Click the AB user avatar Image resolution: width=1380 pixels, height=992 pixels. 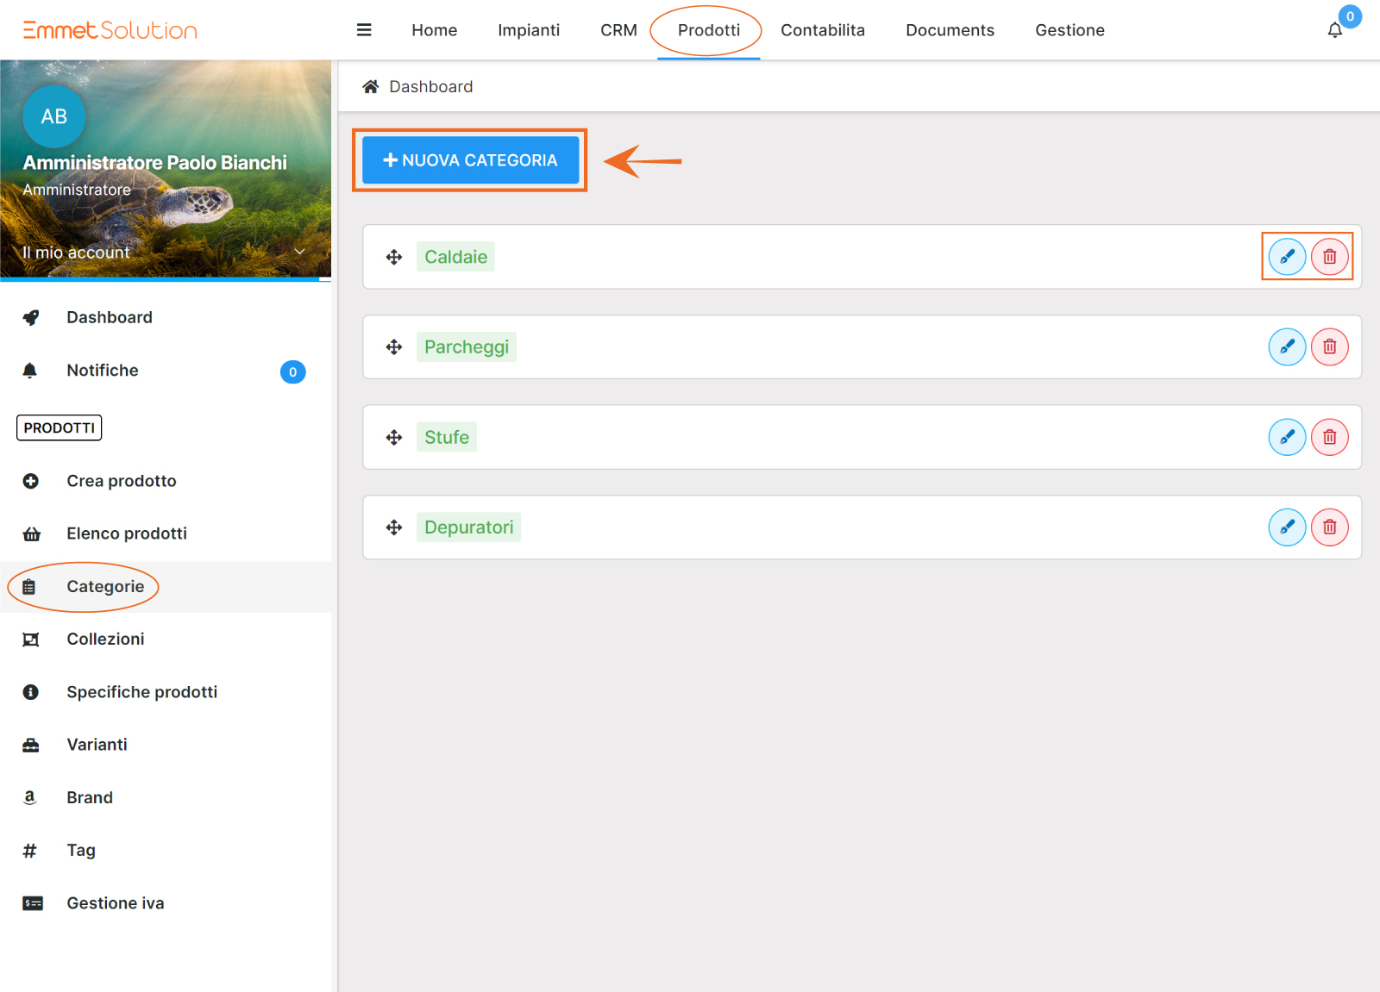point(53,116)
